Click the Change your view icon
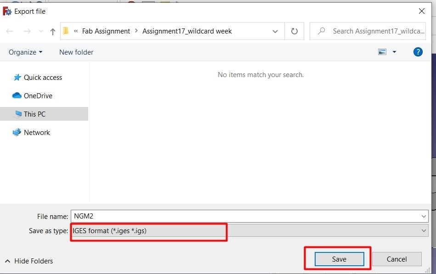The height and width of the screenshot is (274, 436). click(x=382, y=52)
